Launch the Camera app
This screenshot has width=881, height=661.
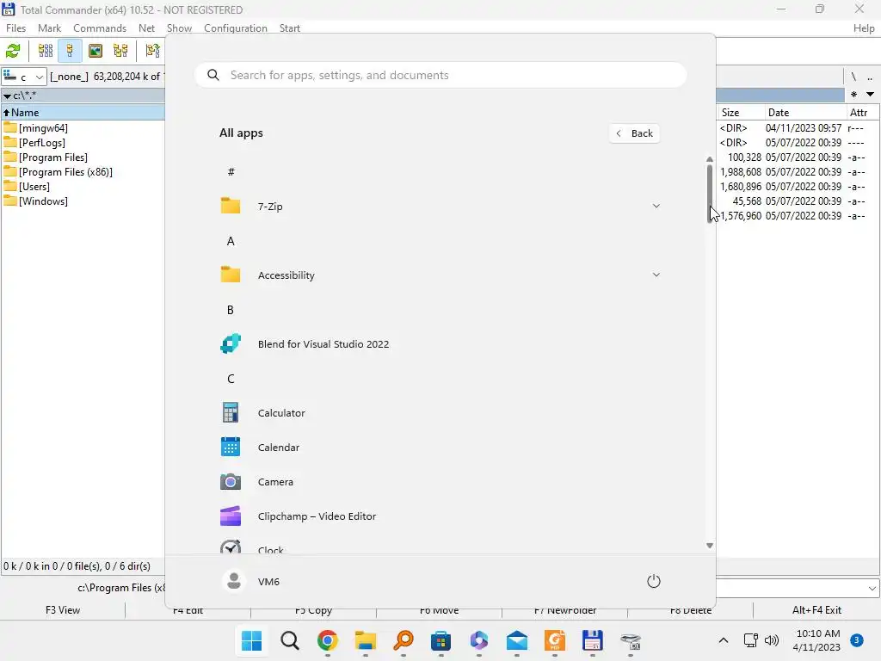pos(275,482)
